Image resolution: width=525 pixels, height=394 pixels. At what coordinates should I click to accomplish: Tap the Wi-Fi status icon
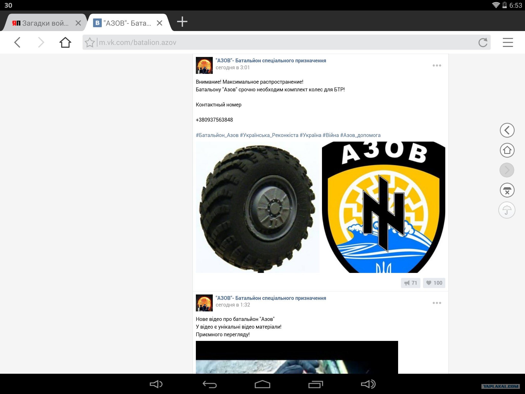496,5
